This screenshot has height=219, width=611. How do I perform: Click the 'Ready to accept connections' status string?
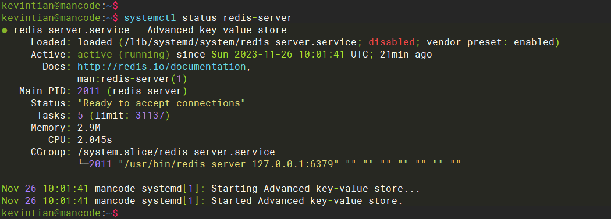(161, 103)
